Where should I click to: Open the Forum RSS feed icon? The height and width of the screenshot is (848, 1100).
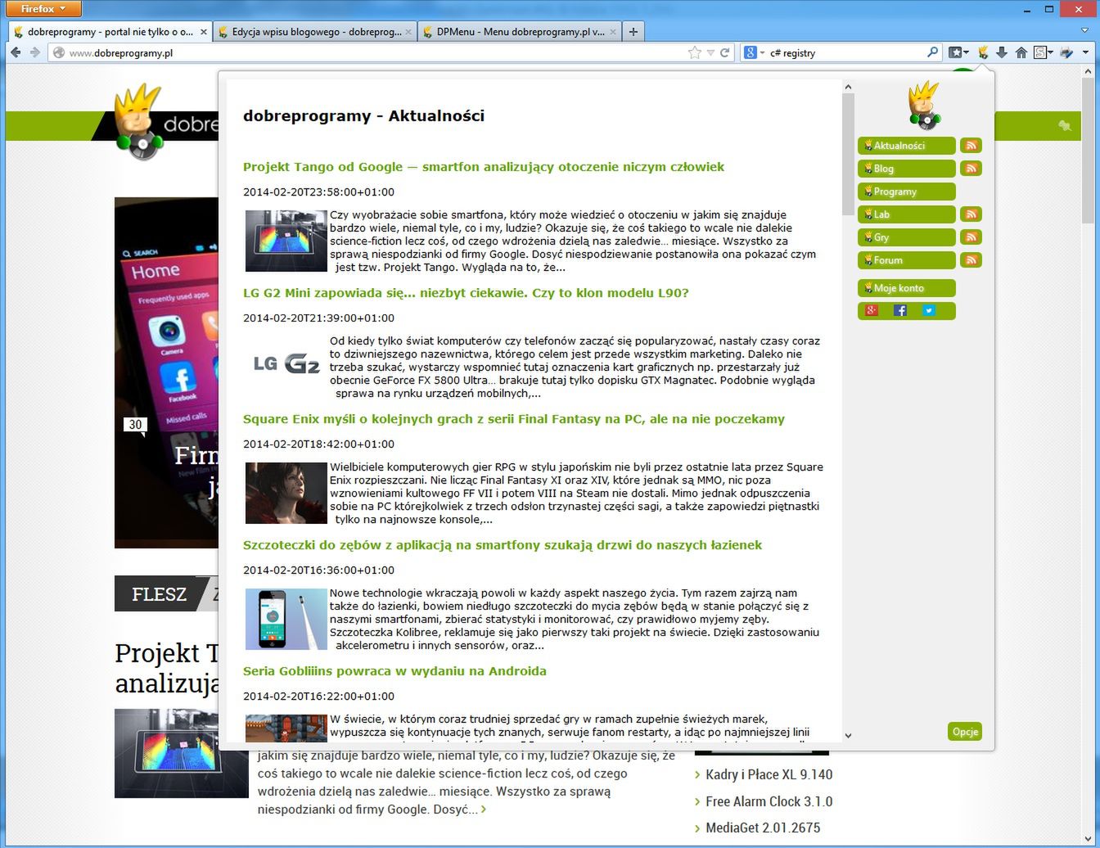[971, 260]
